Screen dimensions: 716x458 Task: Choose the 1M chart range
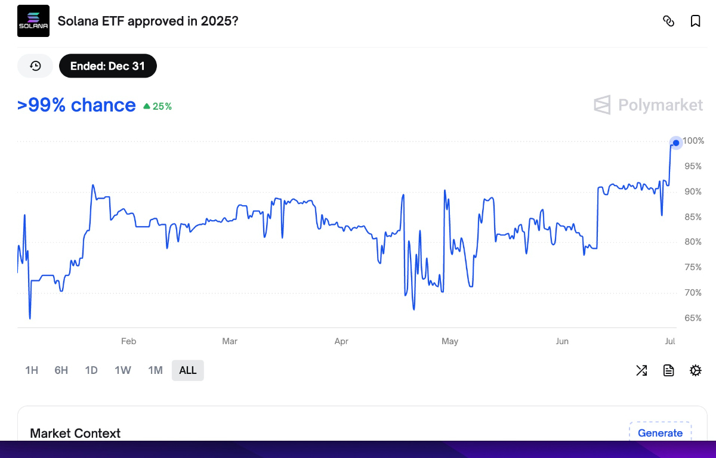(155, 370)
